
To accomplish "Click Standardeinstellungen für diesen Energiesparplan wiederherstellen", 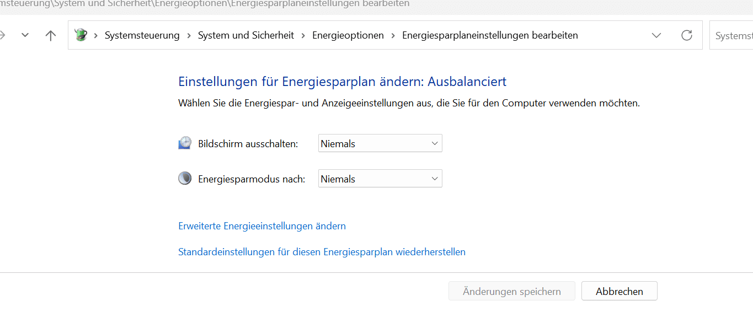I will (322, 252).
